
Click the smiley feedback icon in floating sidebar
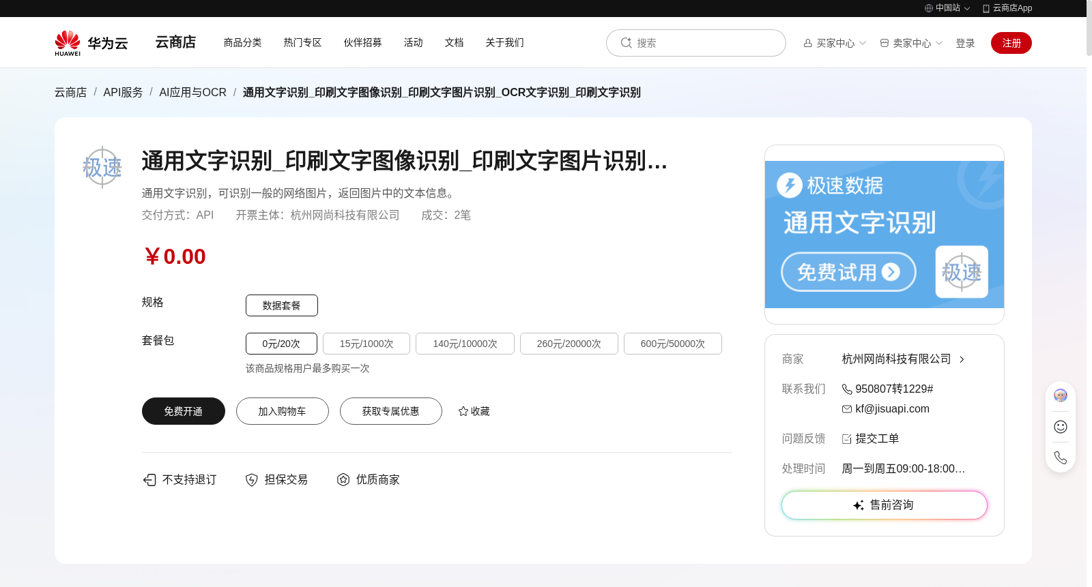pyautogui.click(x=1061, y=427)
